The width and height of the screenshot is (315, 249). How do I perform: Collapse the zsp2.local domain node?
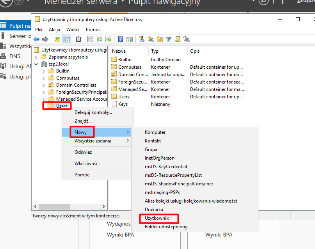pyautogui.click(x=36, y=64)
